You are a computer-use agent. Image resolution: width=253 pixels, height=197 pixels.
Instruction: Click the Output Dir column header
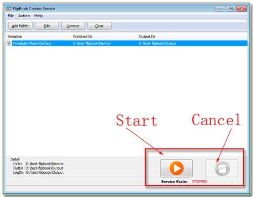coord(147,36)
